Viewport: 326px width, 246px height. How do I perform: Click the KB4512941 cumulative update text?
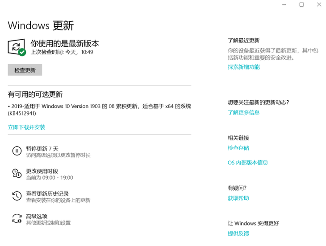point(100,110)
